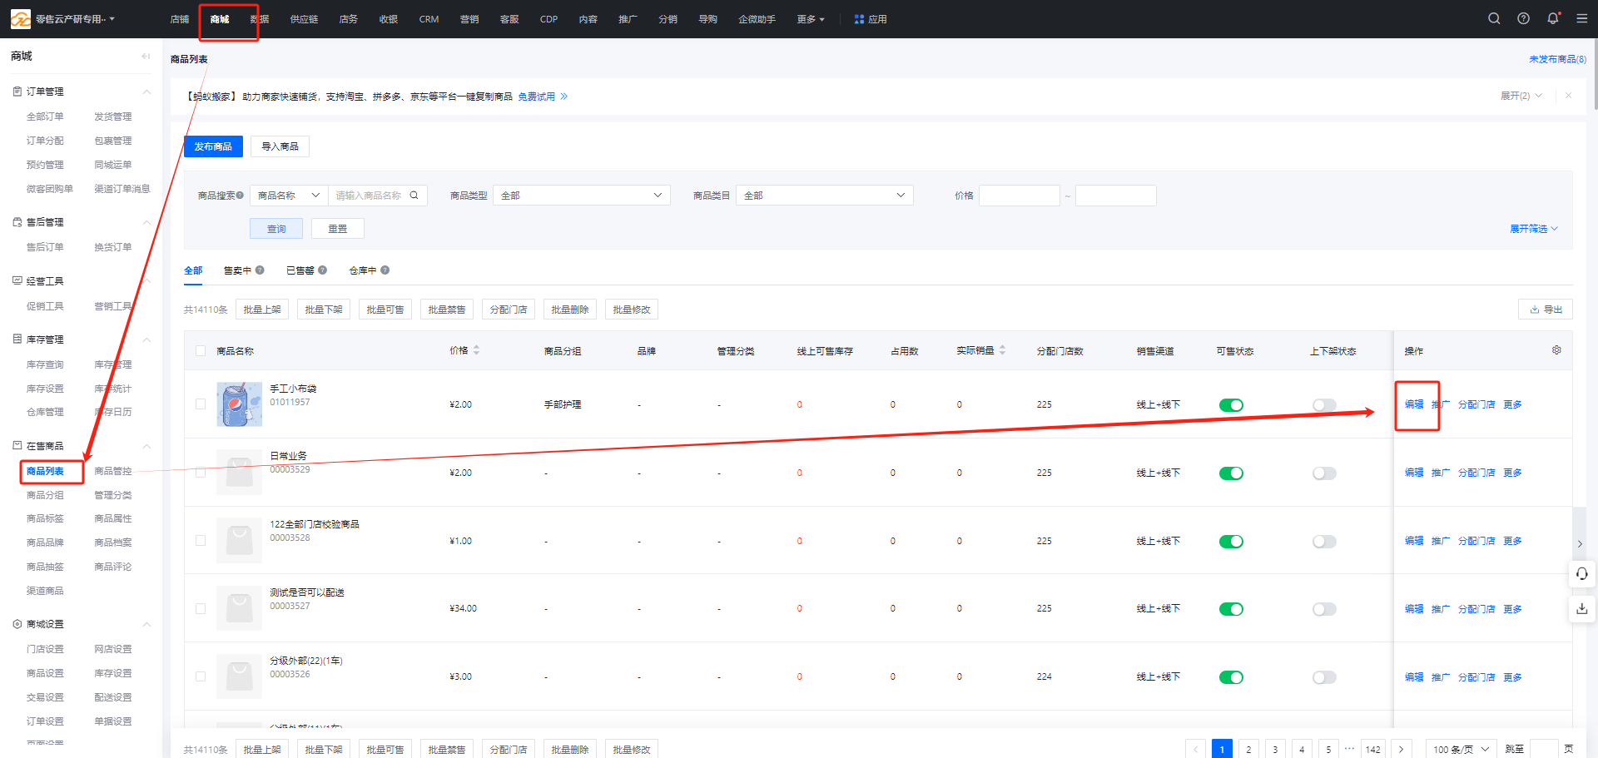This screenshot has width=1598, height=758.
Task: Click the 零售云 logo icon
Action: [x=20, y=18]
